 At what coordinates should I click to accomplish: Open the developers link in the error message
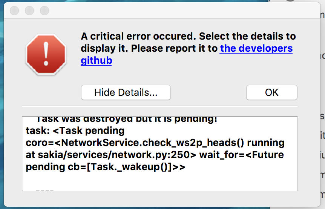(x=256, y=48)
